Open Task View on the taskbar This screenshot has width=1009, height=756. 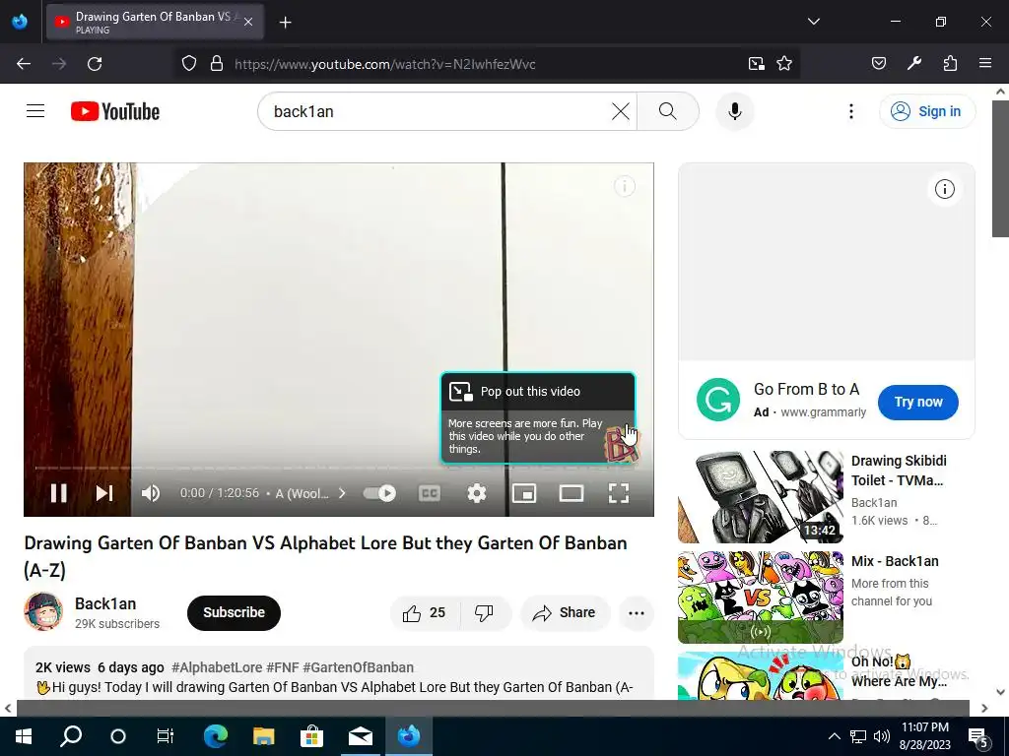point(166,736)
